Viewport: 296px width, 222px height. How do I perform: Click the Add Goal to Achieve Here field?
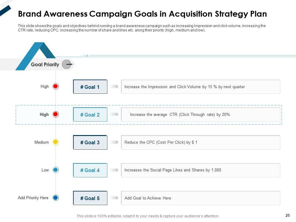tap(200, 198)
